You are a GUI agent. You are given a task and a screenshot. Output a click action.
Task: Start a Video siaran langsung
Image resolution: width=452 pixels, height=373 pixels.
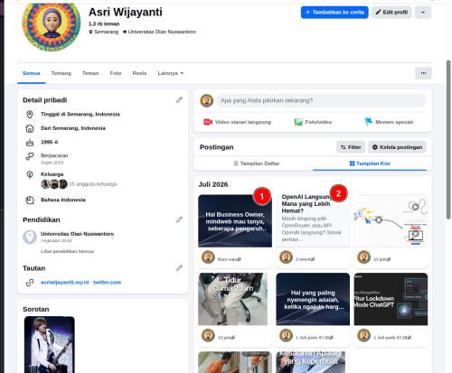tap(237, 122)
